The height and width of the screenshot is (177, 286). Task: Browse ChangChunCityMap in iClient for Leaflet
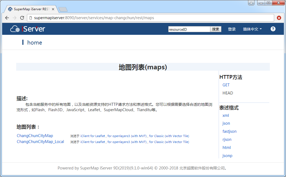(x=93, y=136)
